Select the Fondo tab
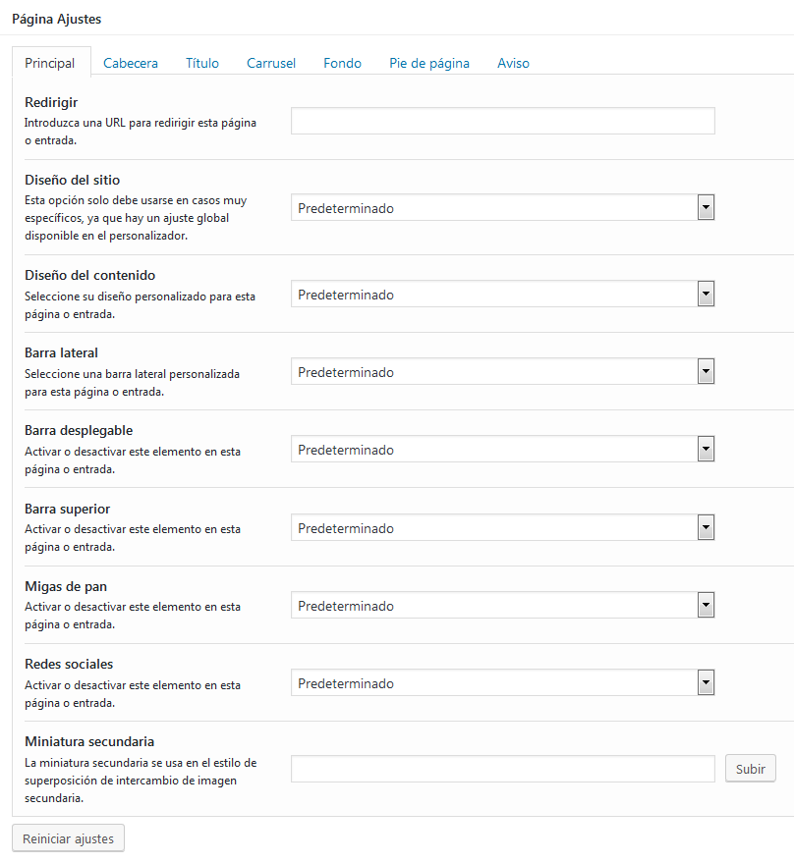This screenshot has width=794, height=863. (343, 63)
